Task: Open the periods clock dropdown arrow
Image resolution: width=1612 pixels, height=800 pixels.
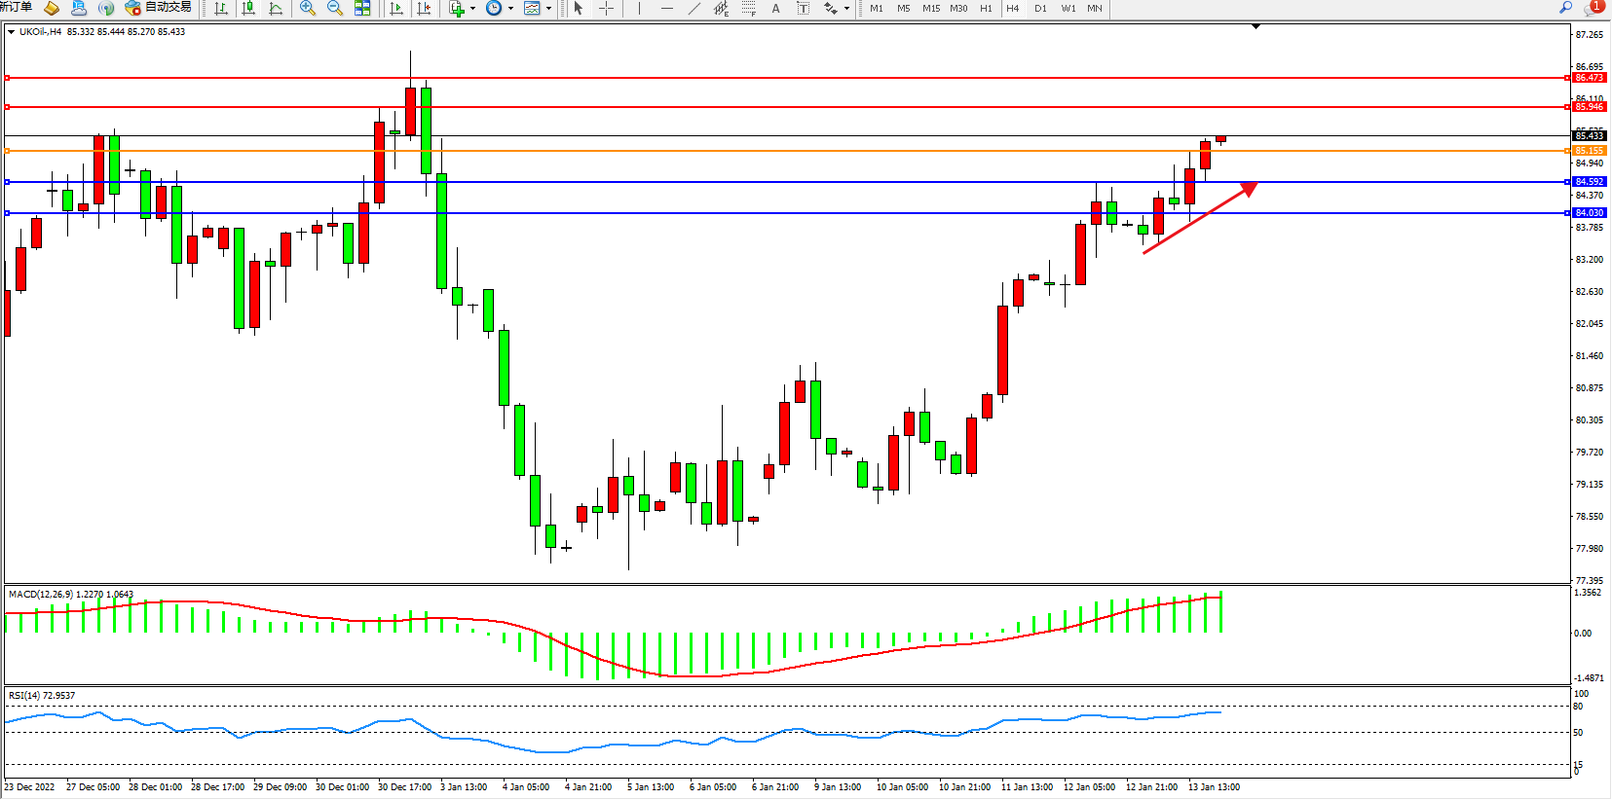Action: point(510,9)
